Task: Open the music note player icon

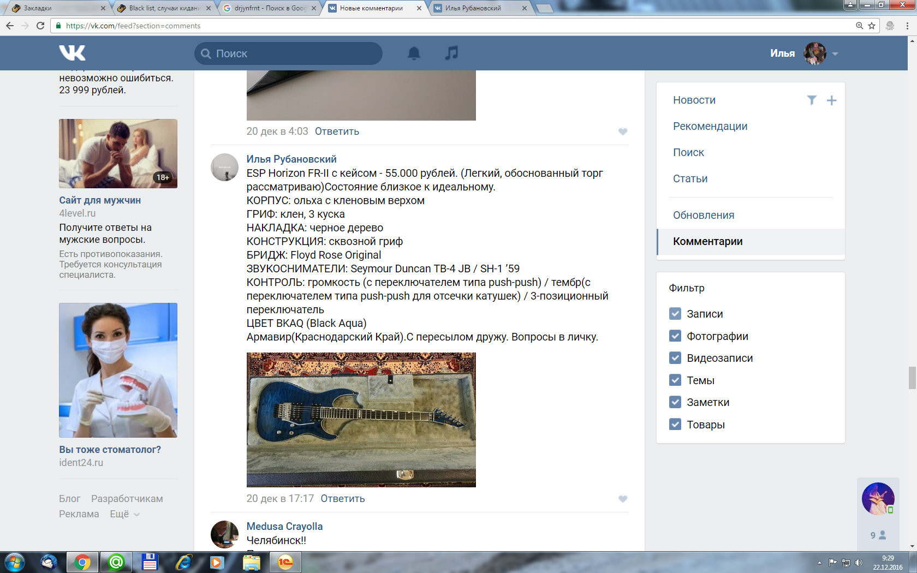Action: coord(451,53)
